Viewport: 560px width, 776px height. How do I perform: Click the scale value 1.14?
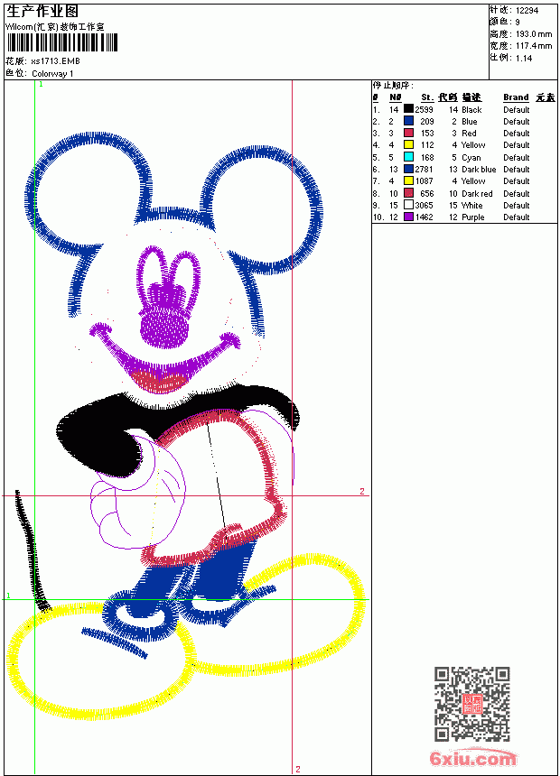524,59
